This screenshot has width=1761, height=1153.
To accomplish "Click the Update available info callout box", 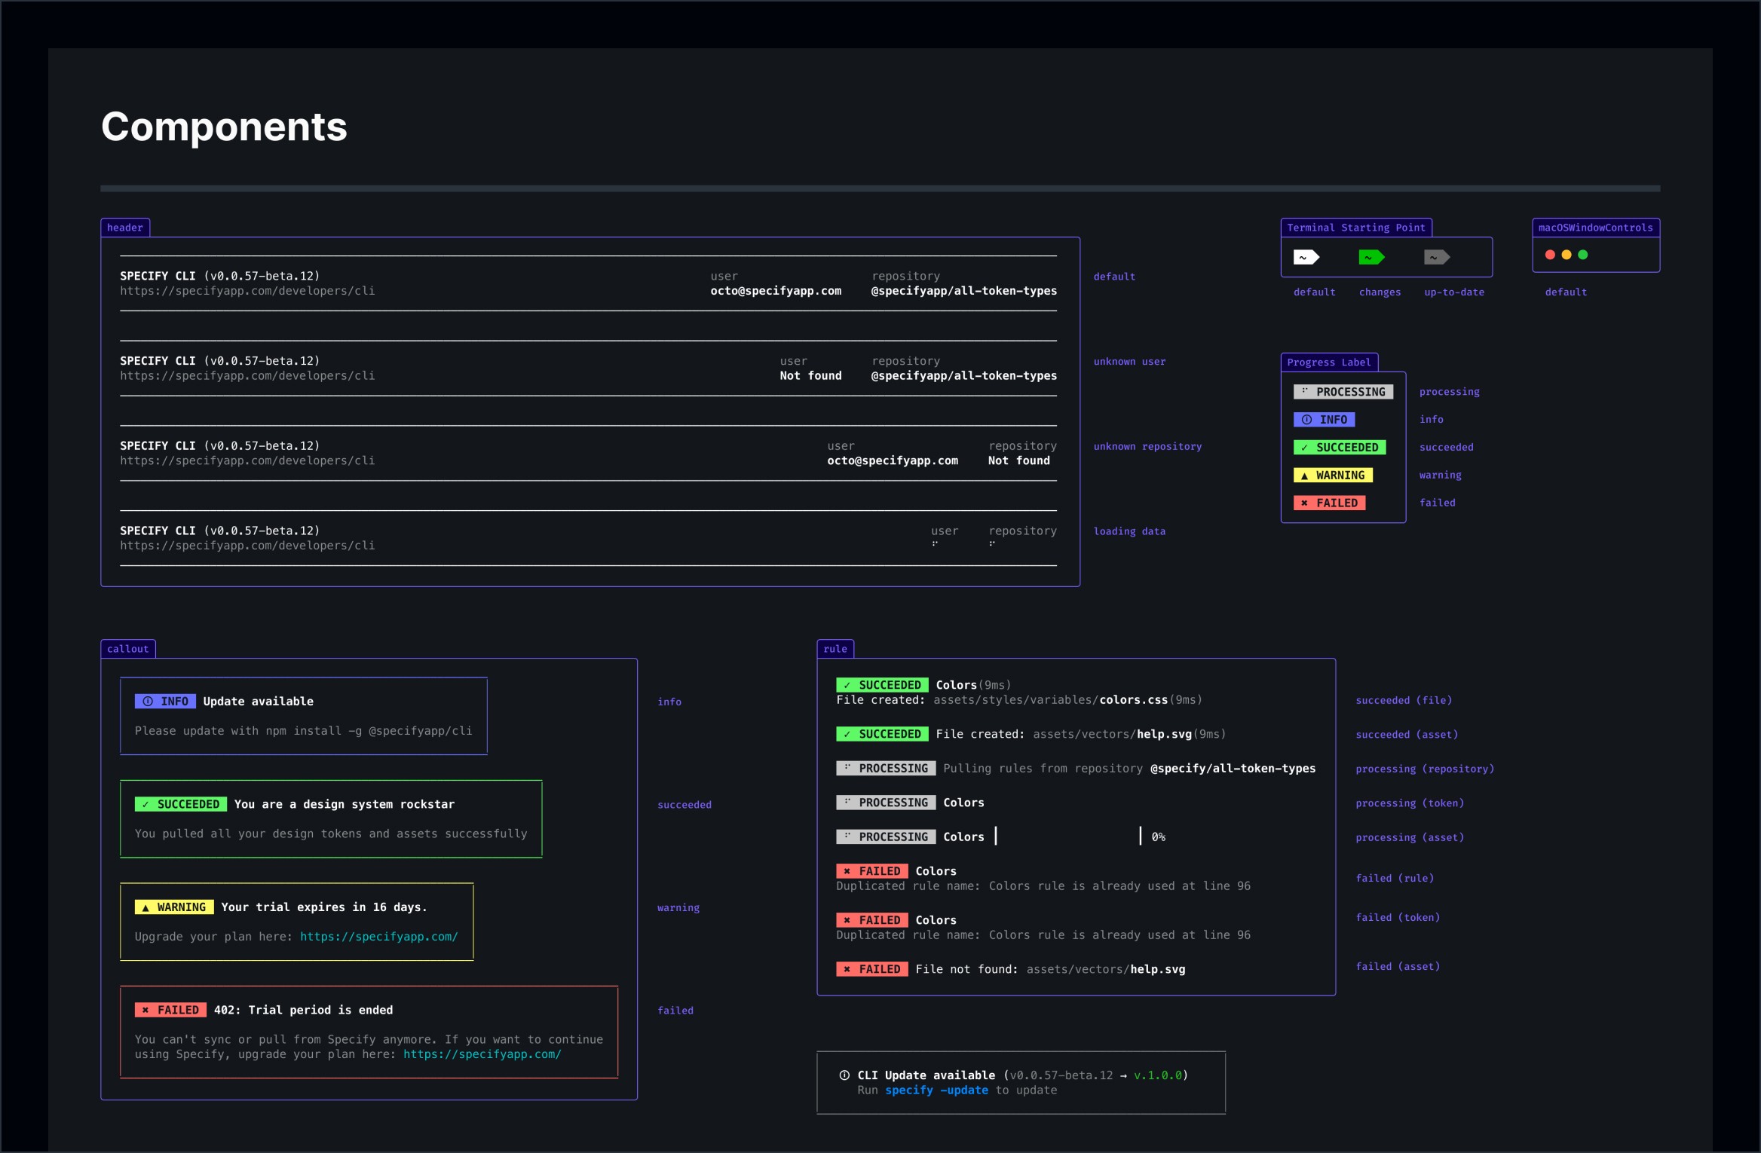I will [x=303, y=716].
